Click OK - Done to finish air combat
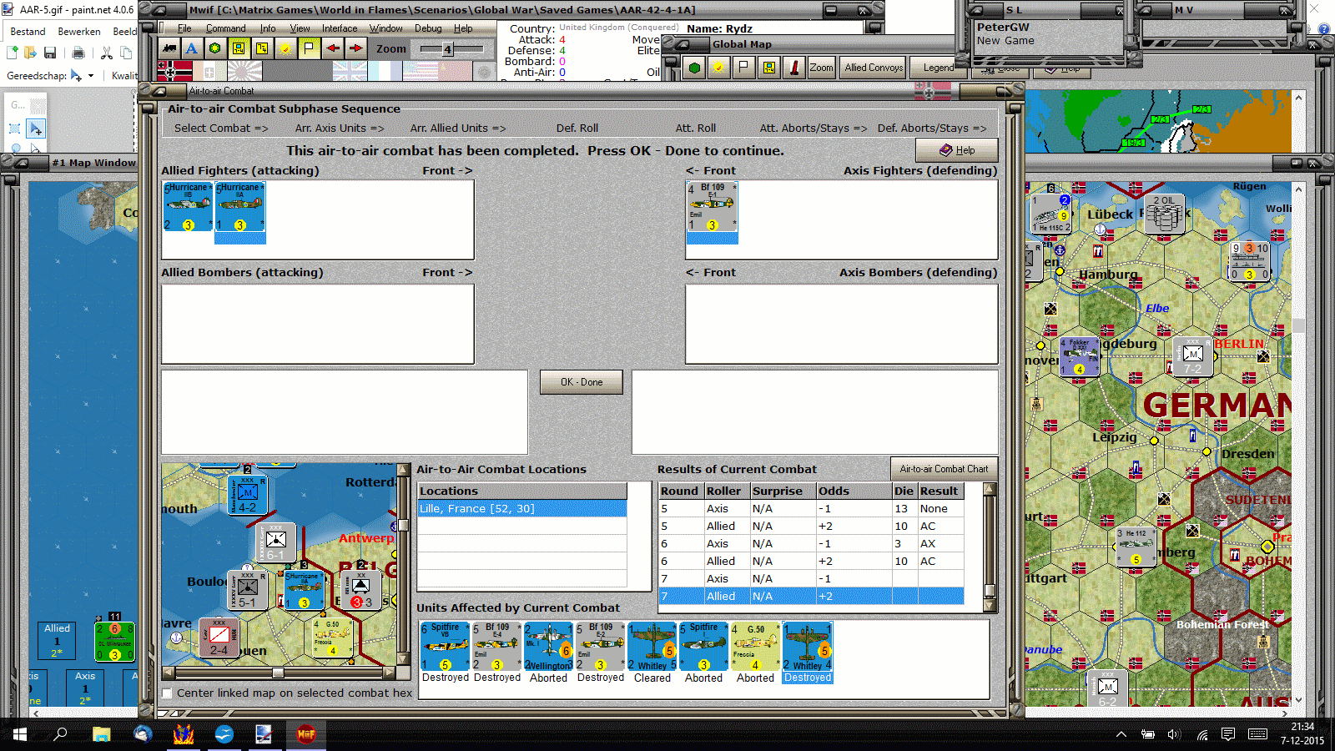 (582, 382)
